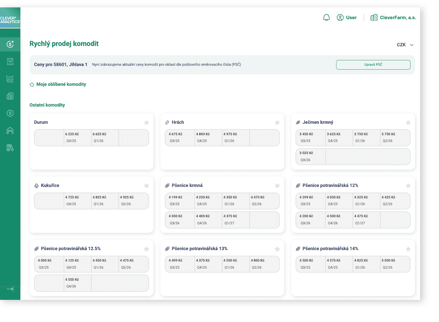
Task: Mark Durum as favorite with star
Action: [147, 123]
